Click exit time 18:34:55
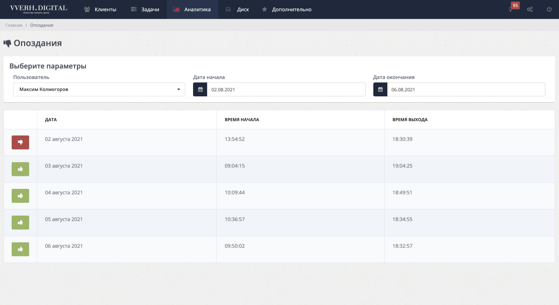This screenshot has height=305, width=559. [402, 219]
